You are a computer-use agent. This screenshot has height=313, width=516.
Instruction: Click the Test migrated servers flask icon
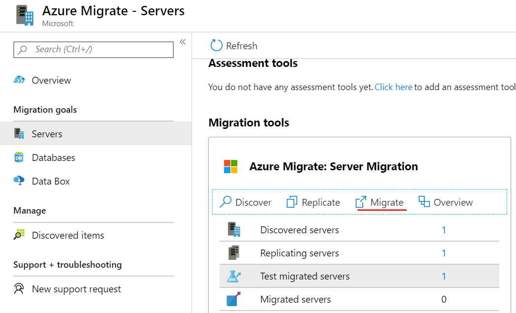pyautogui.click(x=234, y=276)
